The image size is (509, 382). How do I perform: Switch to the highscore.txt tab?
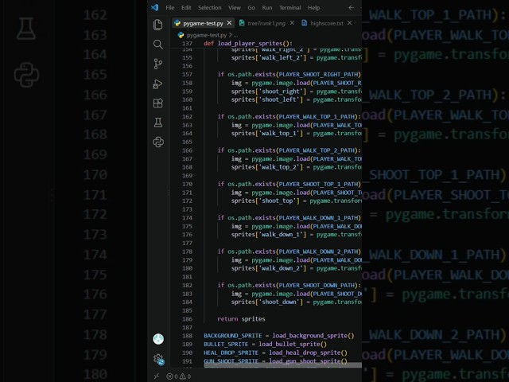click(x=327, y=23)
